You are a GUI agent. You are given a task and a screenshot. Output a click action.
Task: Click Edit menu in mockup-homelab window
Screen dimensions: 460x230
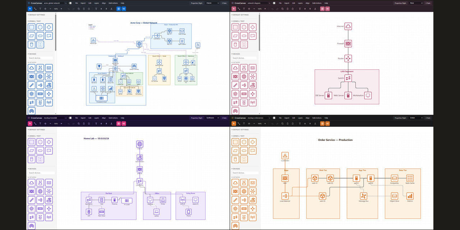coord(90,118)
